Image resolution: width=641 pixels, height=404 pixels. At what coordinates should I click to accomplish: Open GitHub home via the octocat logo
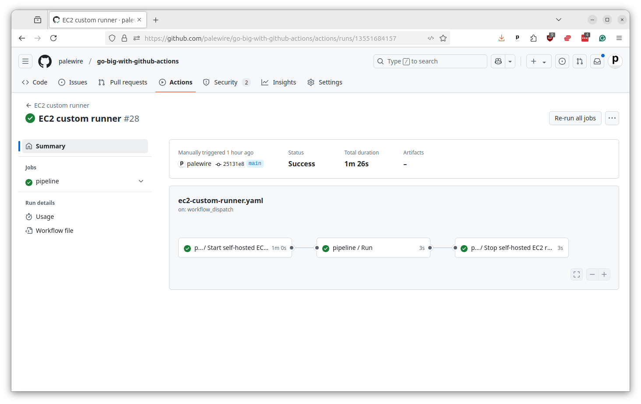[45, 61]
